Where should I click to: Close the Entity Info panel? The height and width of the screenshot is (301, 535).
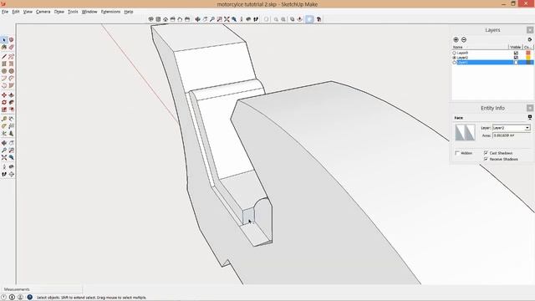pyautogui.click(x=530, y=108)
